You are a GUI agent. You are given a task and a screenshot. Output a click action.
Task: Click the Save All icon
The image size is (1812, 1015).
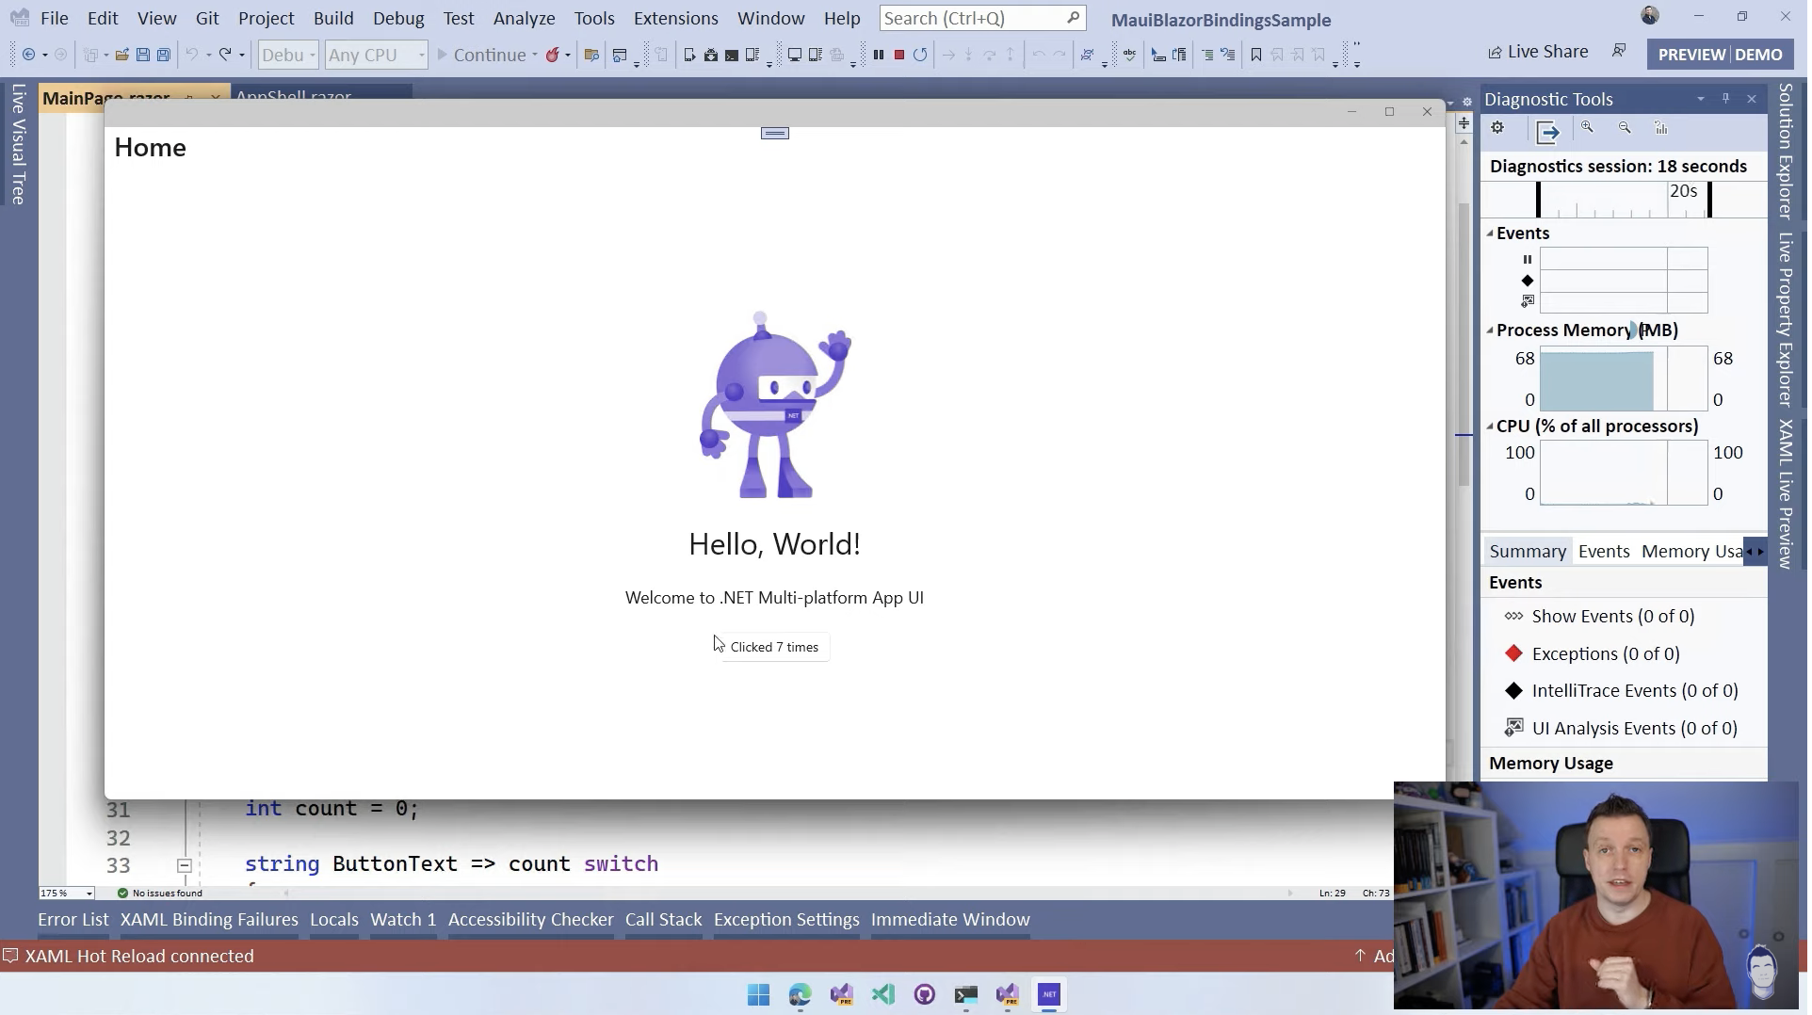coord(163,55)
